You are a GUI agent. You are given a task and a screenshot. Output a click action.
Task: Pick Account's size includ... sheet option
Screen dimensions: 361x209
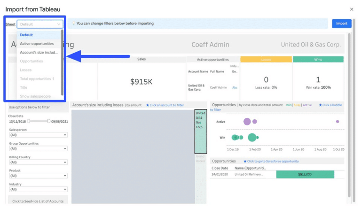(x=39, y=53)
